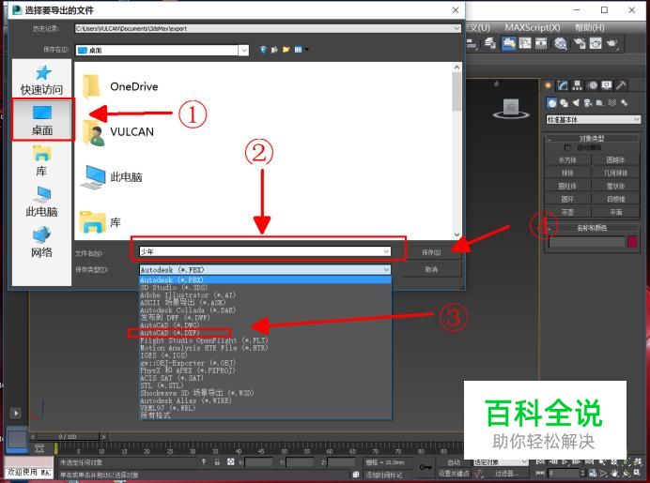Open the Utilities hammer tab
Image resolution: width=650 pixels, height=483 pixels.
[621, 85]
